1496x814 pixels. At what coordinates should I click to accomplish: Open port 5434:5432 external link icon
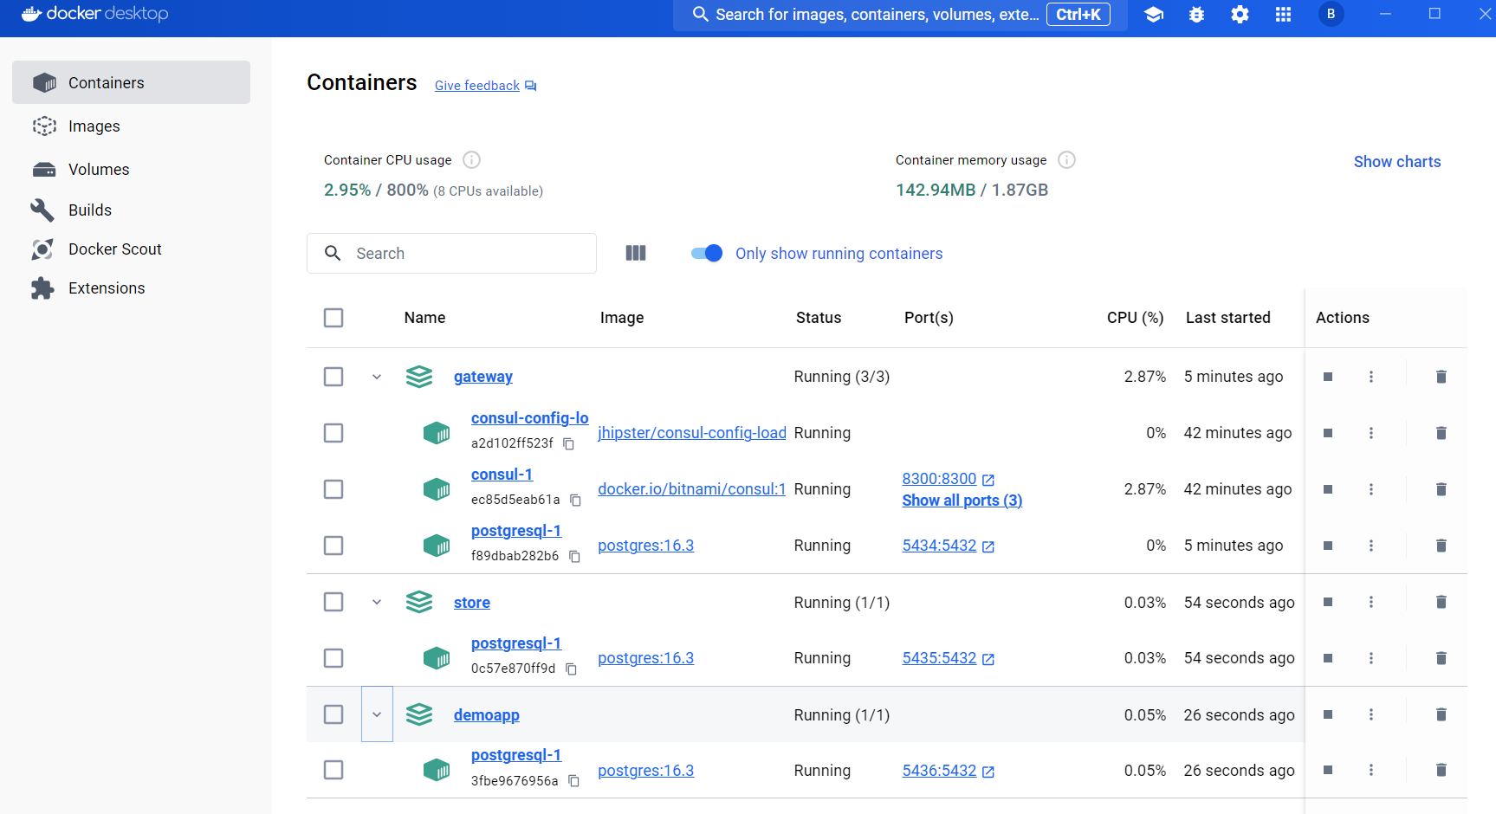988,546
